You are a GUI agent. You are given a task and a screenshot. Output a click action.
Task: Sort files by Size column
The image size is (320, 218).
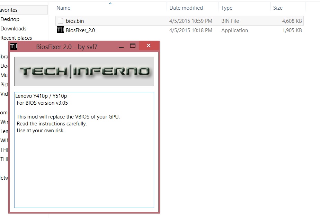(278, 8)
